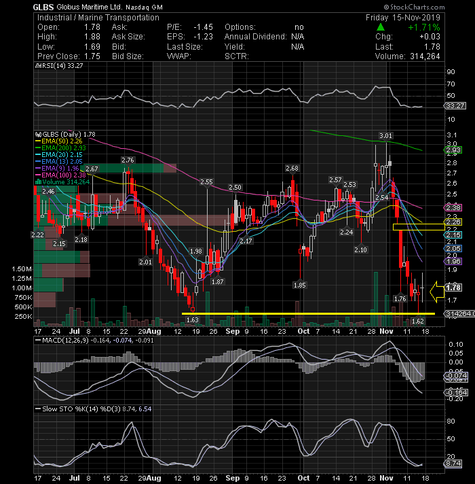Click the 2.68 high price label
Image resolution: width=475 pixels, height=484 pixels.
[292, 169]
